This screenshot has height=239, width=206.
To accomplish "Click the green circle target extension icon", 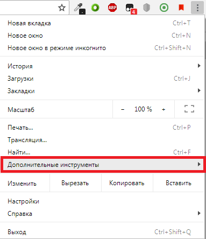I will coord(164,8).
